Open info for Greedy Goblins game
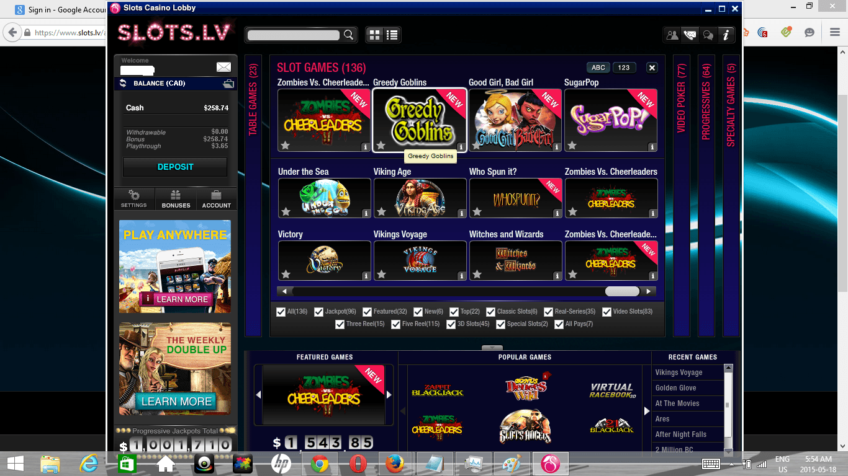The image size is (848, 476). tap(461, 147)
